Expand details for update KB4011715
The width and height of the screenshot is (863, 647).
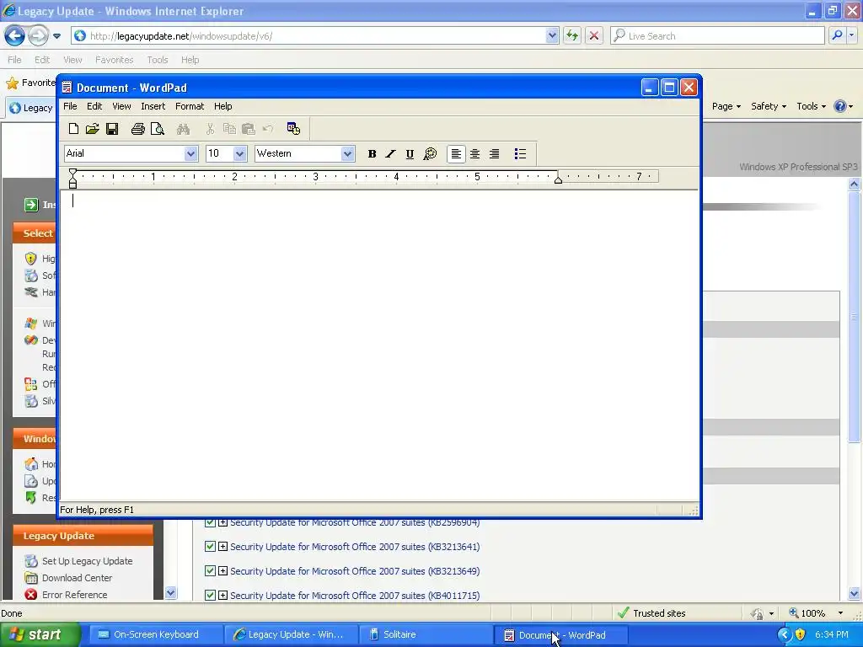[222, 595]
